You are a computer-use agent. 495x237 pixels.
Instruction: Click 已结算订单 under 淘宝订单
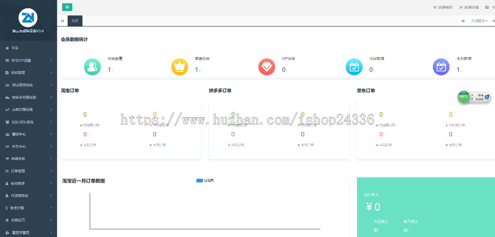pyautogui.click(x=91, y=125)
